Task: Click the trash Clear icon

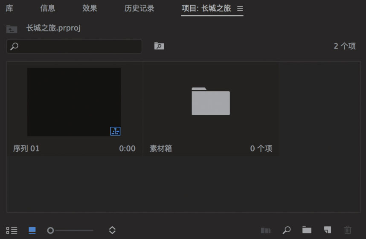Action: pyautogui.click(x=348, y=230)
